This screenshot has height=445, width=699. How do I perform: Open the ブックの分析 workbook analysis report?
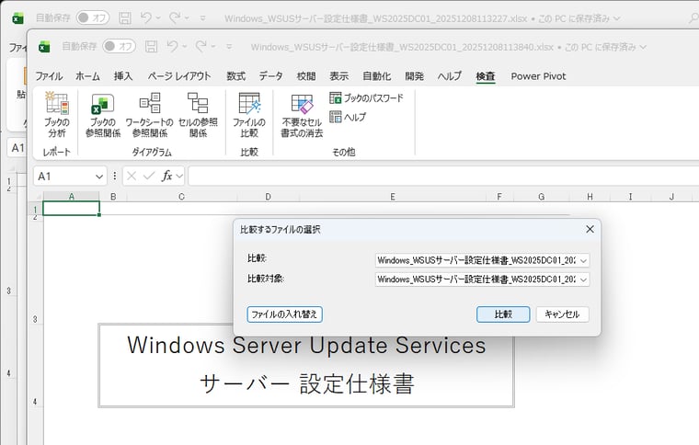click(57, 115)
